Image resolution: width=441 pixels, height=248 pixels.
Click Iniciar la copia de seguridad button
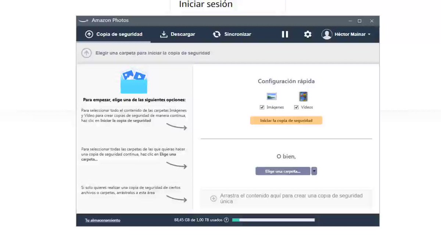tap(286, 121)
